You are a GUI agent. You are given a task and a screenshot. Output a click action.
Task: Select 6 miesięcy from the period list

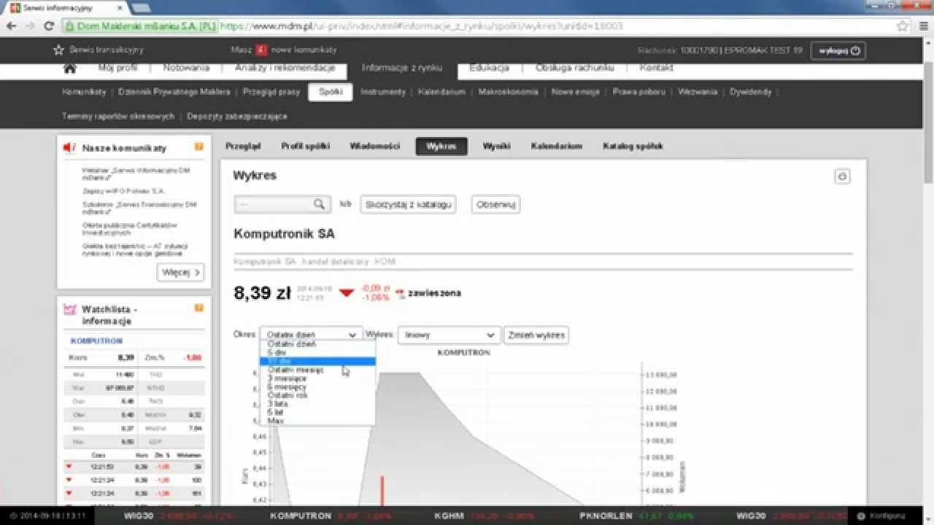tap(318, 387)
